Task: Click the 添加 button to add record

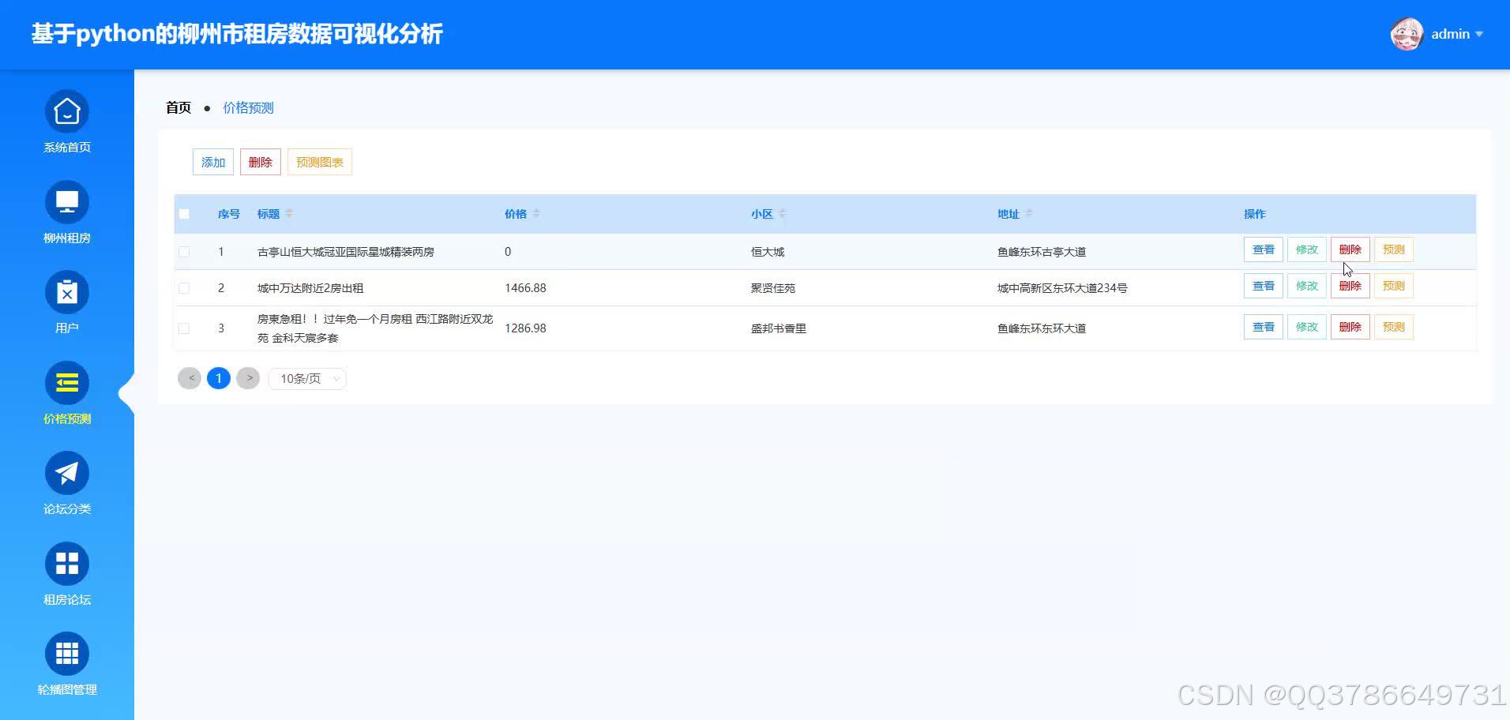Action: coord(212,162)
